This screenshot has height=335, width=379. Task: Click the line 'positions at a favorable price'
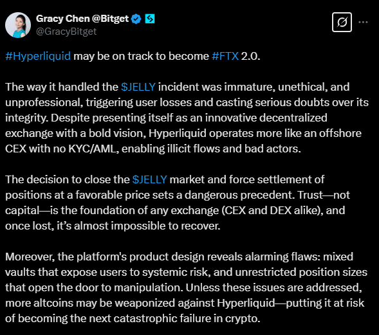point(178,195)
